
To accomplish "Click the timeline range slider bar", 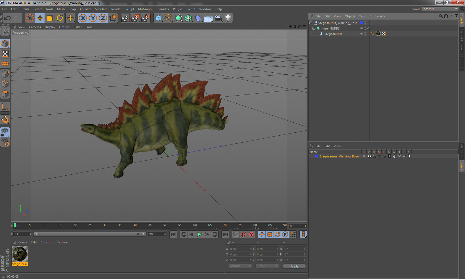I will click(90, 234).
